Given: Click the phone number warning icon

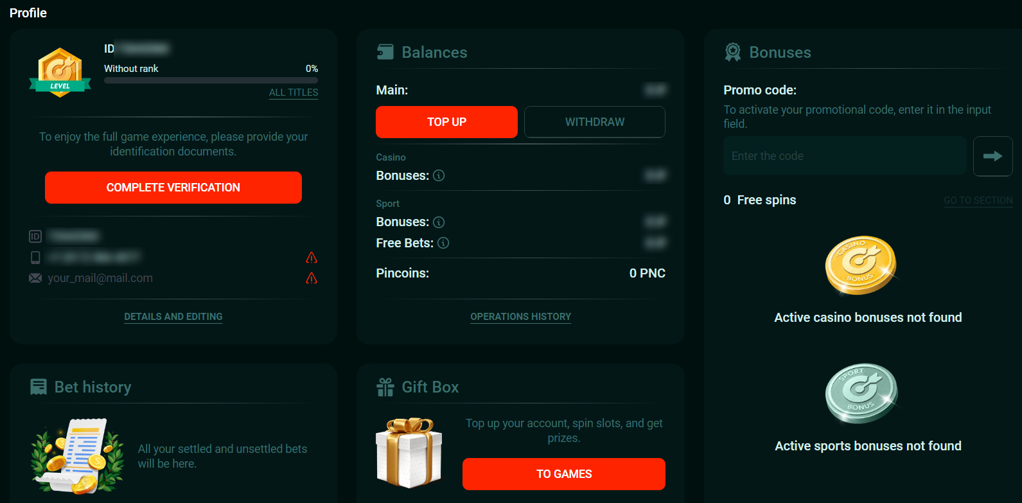Looking at the screenshot, I should click(312, 258).
